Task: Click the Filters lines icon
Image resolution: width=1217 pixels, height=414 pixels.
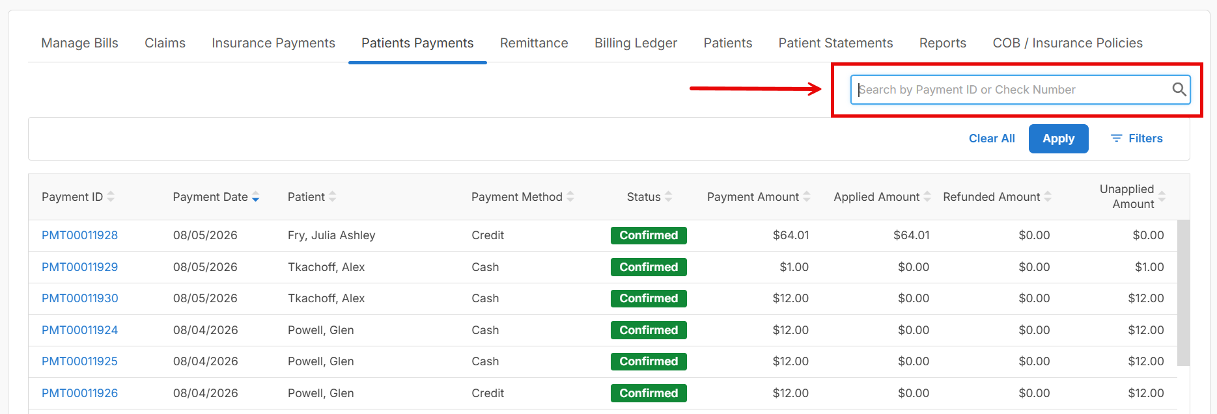Action: pos(1116,138)
